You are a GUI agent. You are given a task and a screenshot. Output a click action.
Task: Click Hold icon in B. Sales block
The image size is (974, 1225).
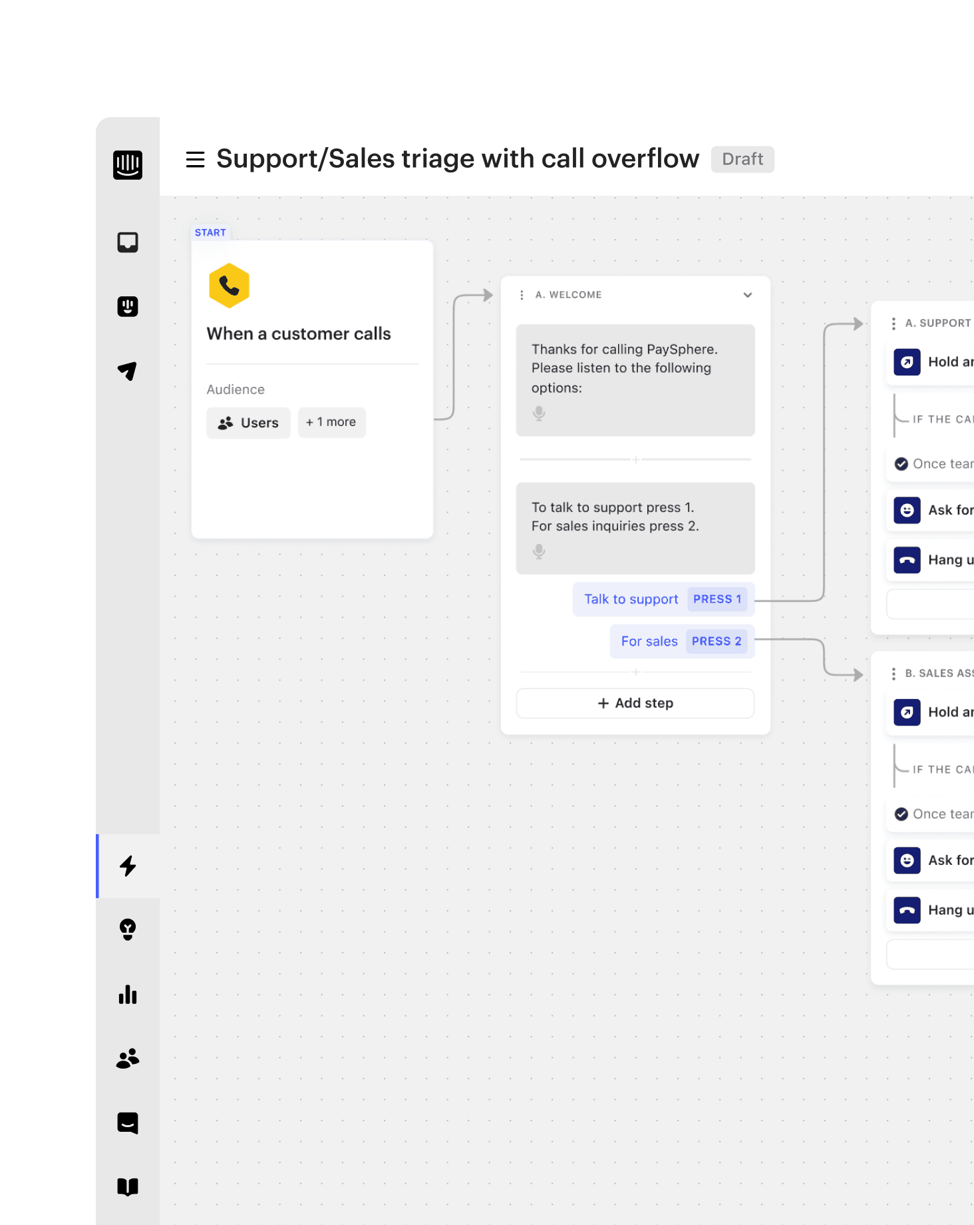click(x=907, y=712)
